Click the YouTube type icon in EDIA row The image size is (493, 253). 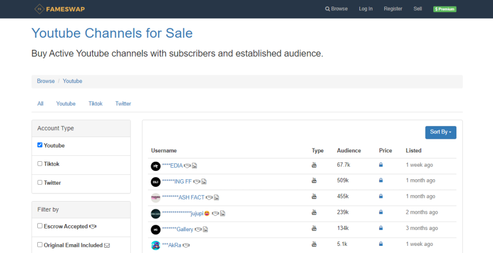314,165
